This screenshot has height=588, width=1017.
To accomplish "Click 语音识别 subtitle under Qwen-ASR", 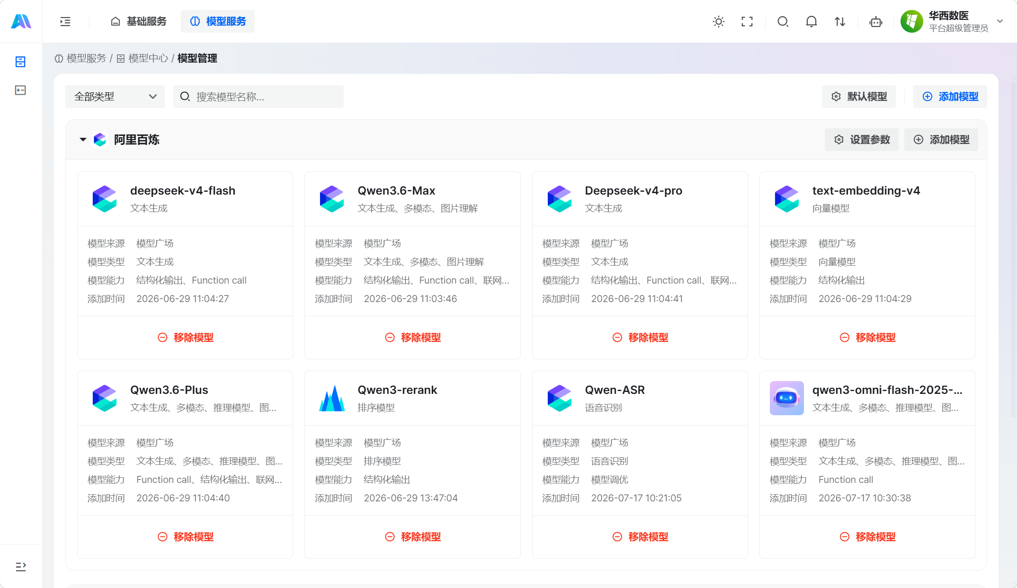I will (603, 408).
